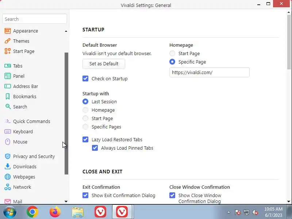Image resolution: width=292 pixels, height=219 pixels.
Task: Click the Mouse icon in sidebar
Action: (7, 142)
